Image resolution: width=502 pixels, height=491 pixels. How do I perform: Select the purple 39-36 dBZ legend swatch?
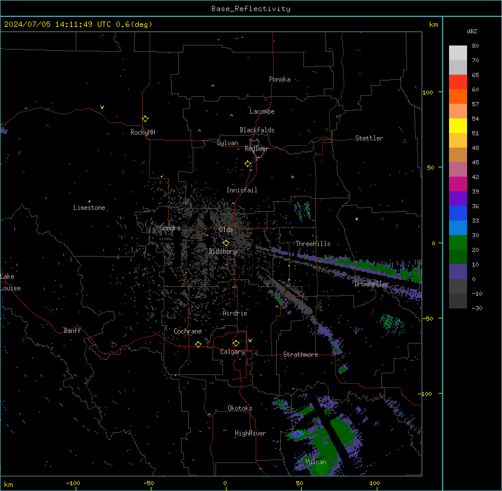click(458, 199)
